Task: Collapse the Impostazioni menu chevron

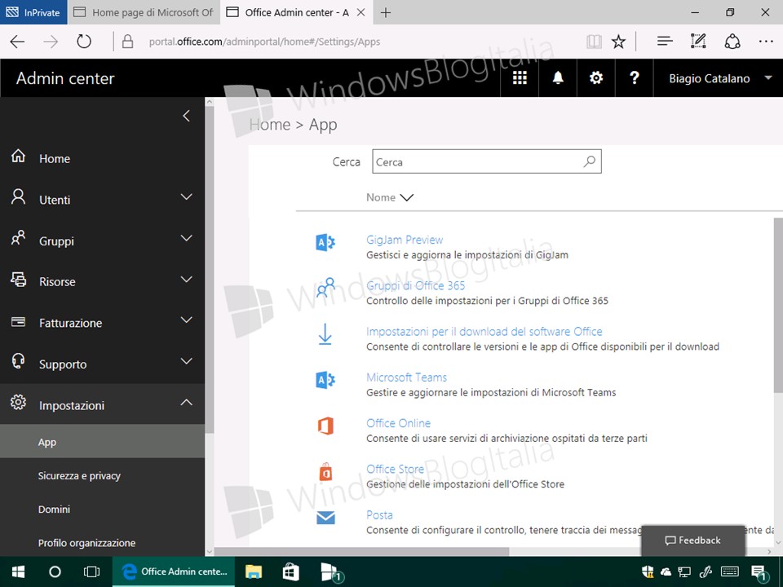Action: [x=186, y=402]
